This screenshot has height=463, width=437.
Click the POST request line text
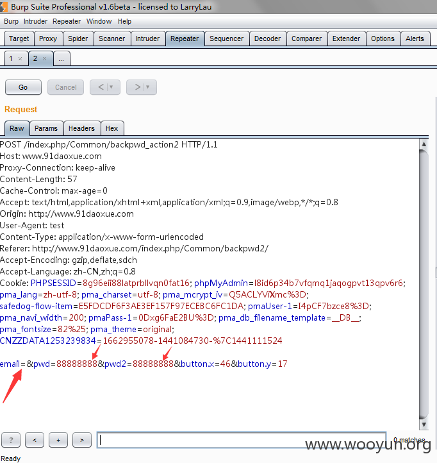coord(109,145)
